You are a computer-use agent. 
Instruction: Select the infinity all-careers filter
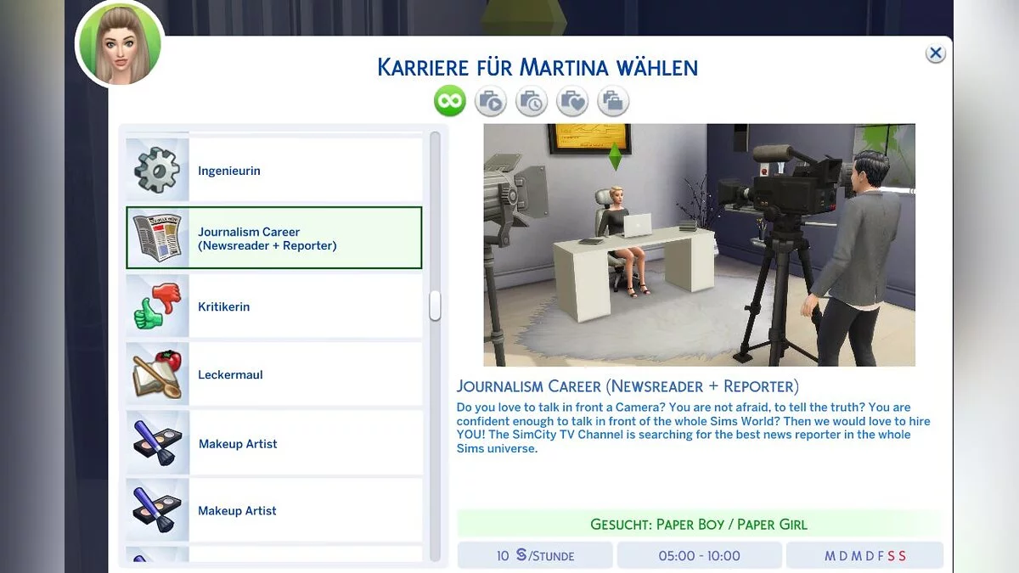(450, 102)
